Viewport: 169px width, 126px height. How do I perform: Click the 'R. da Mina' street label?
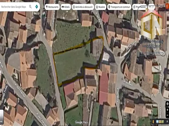[x=118, y=95]
